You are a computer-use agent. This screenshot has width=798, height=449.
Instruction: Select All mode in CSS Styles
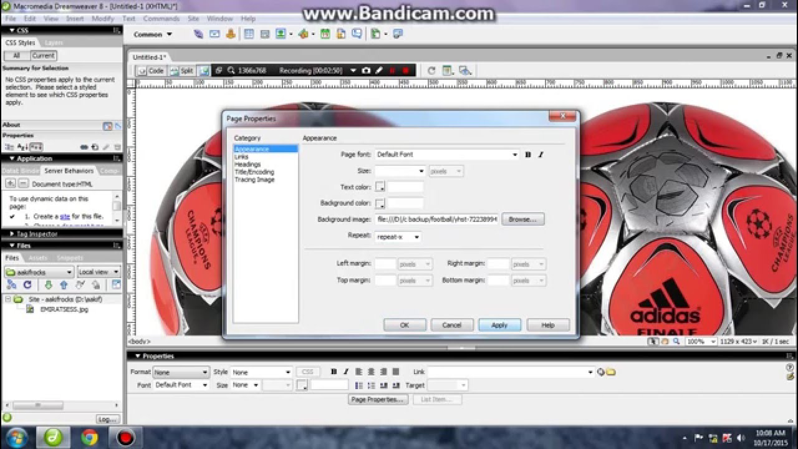[x=16, y=56]
